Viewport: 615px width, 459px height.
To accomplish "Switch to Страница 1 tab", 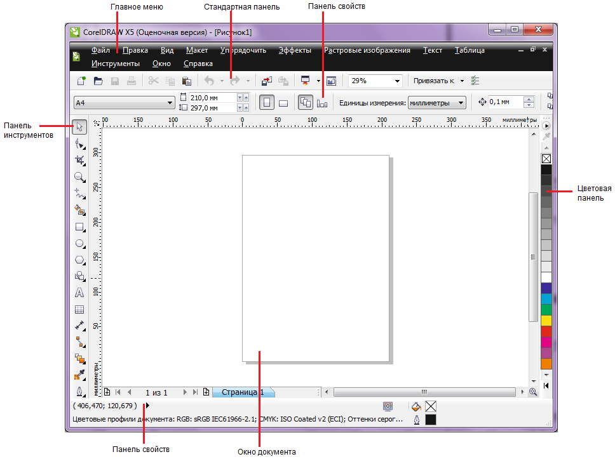I will point(243,392).
